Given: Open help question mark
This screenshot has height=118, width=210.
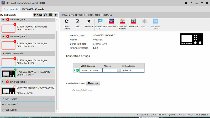Looking at the screenshot, I should tap(191, 3).
